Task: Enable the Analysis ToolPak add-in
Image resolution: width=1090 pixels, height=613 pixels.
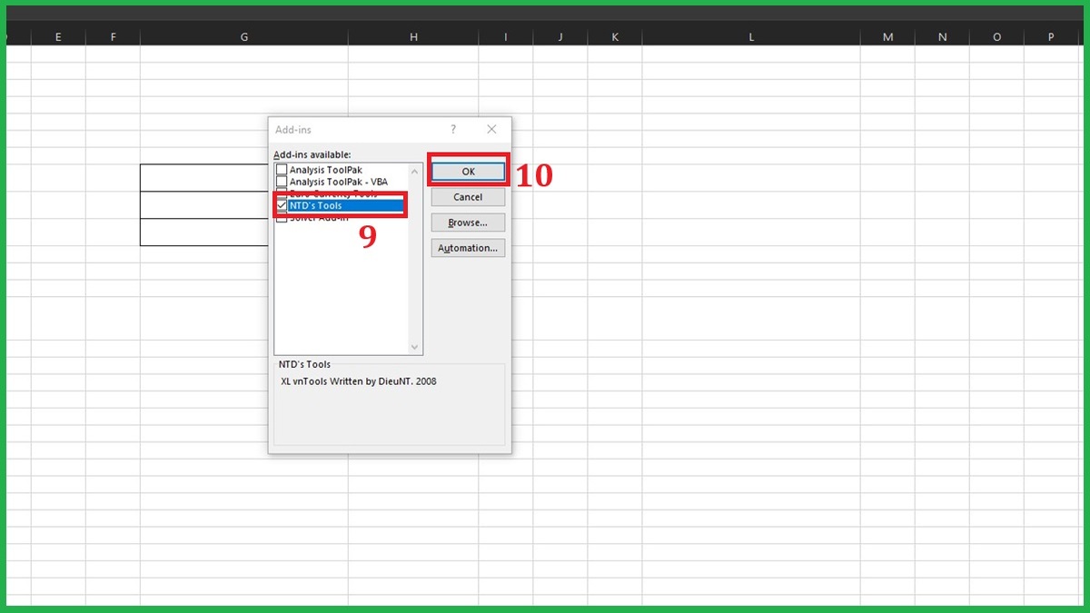Action: click(282, 169)
